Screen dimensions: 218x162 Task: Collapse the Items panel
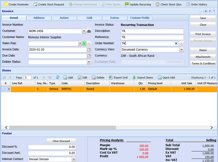pos(214,70)
